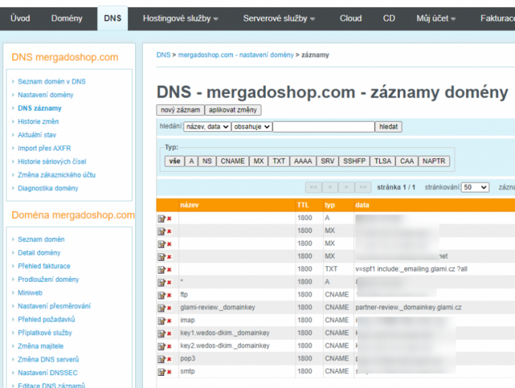Edit the wildcard * A record
This screenshot has height=388, width=515.
(162, 283)
